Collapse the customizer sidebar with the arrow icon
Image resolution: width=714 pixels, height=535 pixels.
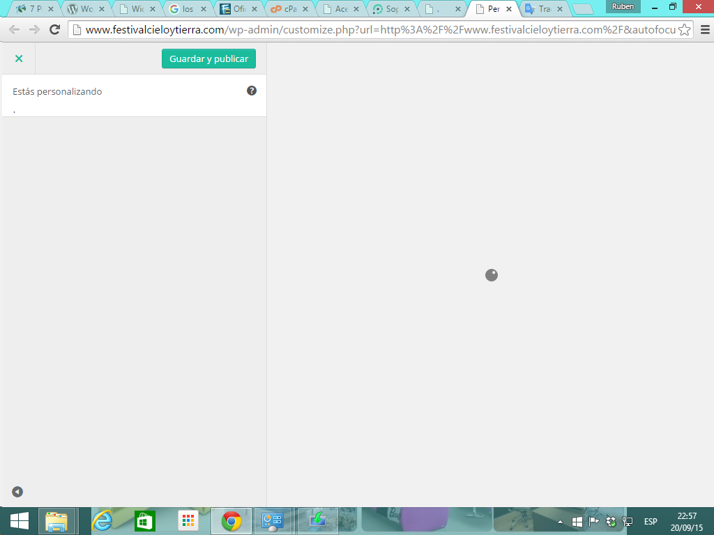[x=17, y=492]
